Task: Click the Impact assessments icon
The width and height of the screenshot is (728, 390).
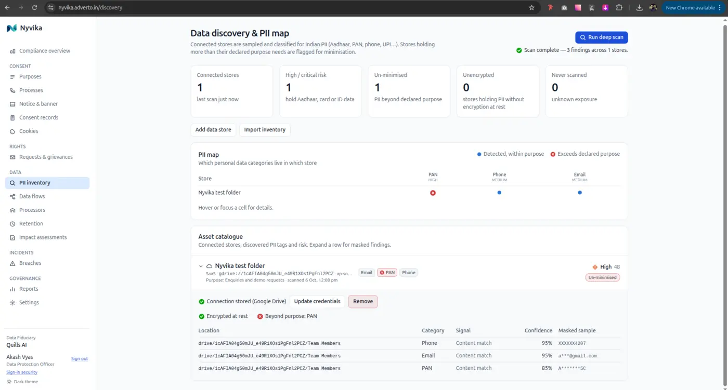Action: point(12,237)
